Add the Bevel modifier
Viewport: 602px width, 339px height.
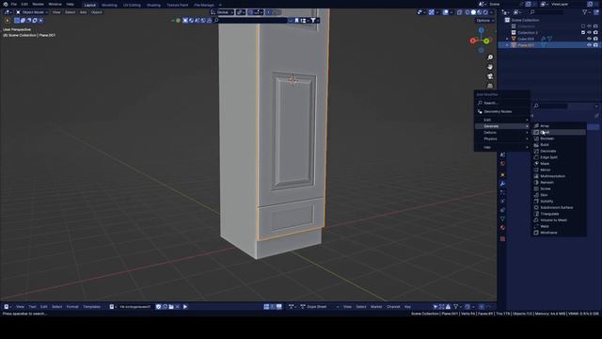[559, 132]
